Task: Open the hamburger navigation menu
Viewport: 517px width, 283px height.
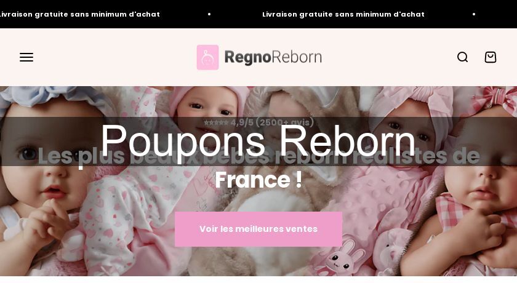Action: click(26, 57)
